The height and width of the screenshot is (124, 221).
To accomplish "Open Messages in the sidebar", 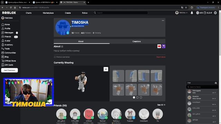I will [7, 33].
